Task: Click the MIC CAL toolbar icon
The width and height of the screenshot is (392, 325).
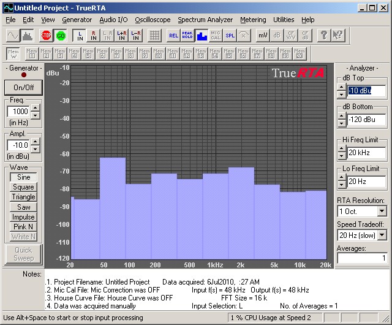Action: (x=216, y=35)
